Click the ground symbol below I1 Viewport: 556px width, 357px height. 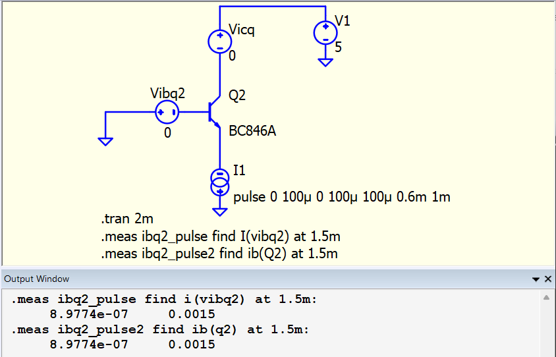click(x=220, y=212)
